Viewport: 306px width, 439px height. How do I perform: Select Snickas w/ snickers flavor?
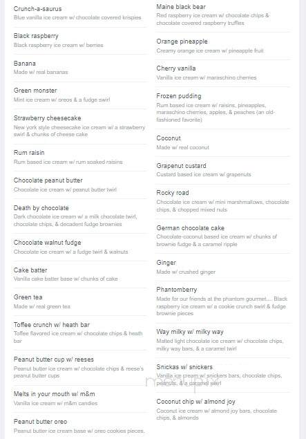[184, 367]
